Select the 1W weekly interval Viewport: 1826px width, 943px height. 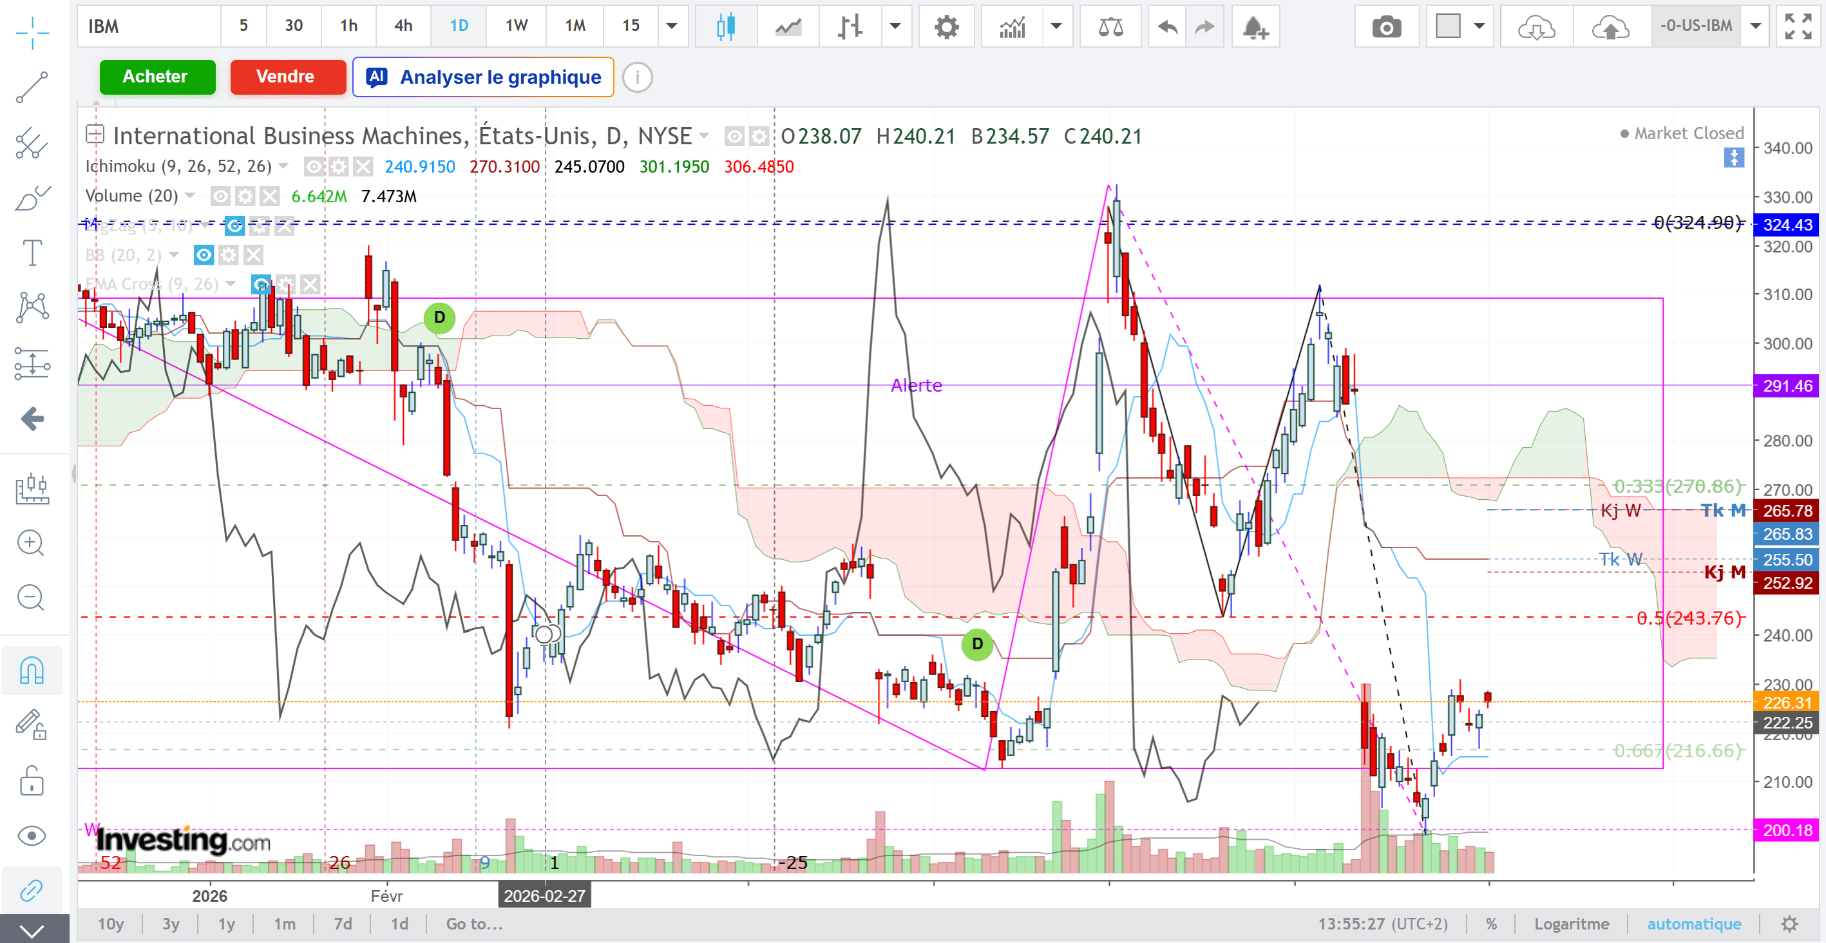pos(516,27)
